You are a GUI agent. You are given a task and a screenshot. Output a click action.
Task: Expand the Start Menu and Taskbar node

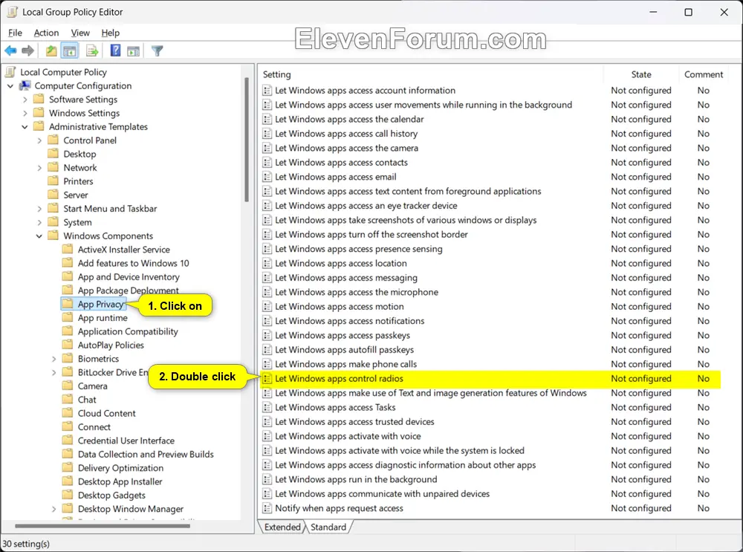pyautogui.click(x=39, y=209)
